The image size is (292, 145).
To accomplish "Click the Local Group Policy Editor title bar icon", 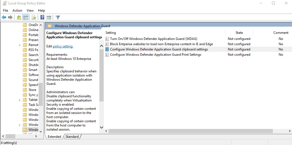I will tap(4, 3).
